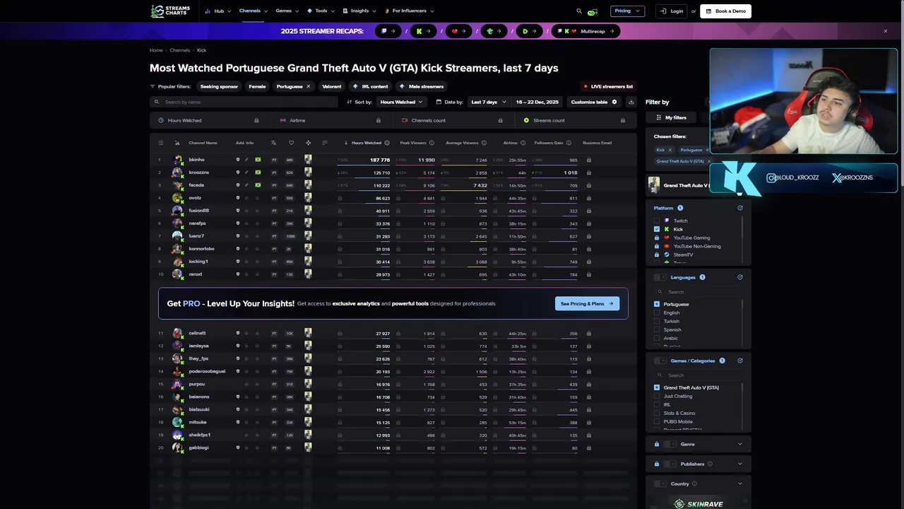Select the Streams count summary tab

pos(575,120)
